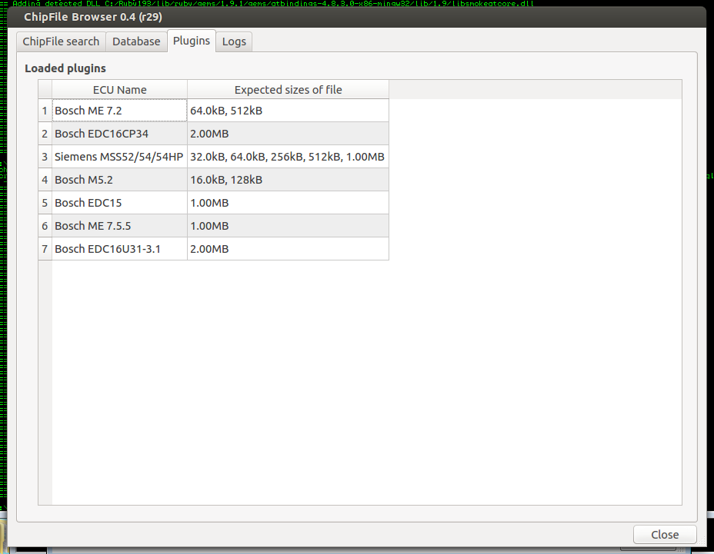This screenshot has width=714, height=554.
Task: Select the Siemens MSS52/54/54HP cell
Action: [120, 157]
